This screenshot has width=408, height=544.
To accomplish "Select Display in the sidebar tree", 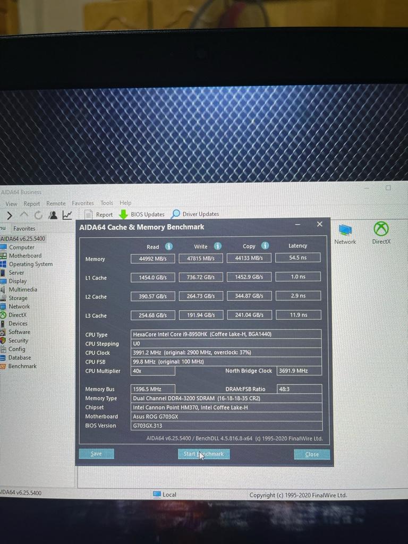I will (18, 281).
